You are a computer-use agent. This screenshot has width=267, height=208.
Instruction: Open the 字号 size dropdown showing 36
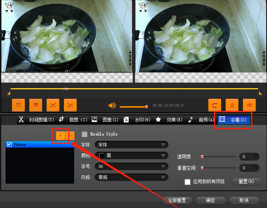[132, 166]
